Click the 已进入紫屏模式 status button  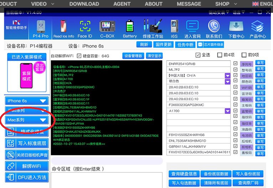27,57
